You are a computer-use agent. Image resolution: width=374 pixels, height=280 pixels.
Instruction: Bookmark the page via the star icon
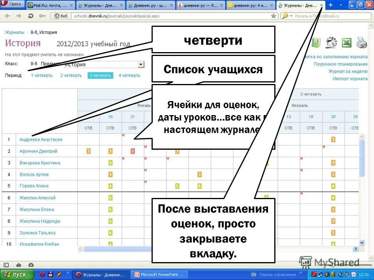pyautogui.click(x=274, y=16)
